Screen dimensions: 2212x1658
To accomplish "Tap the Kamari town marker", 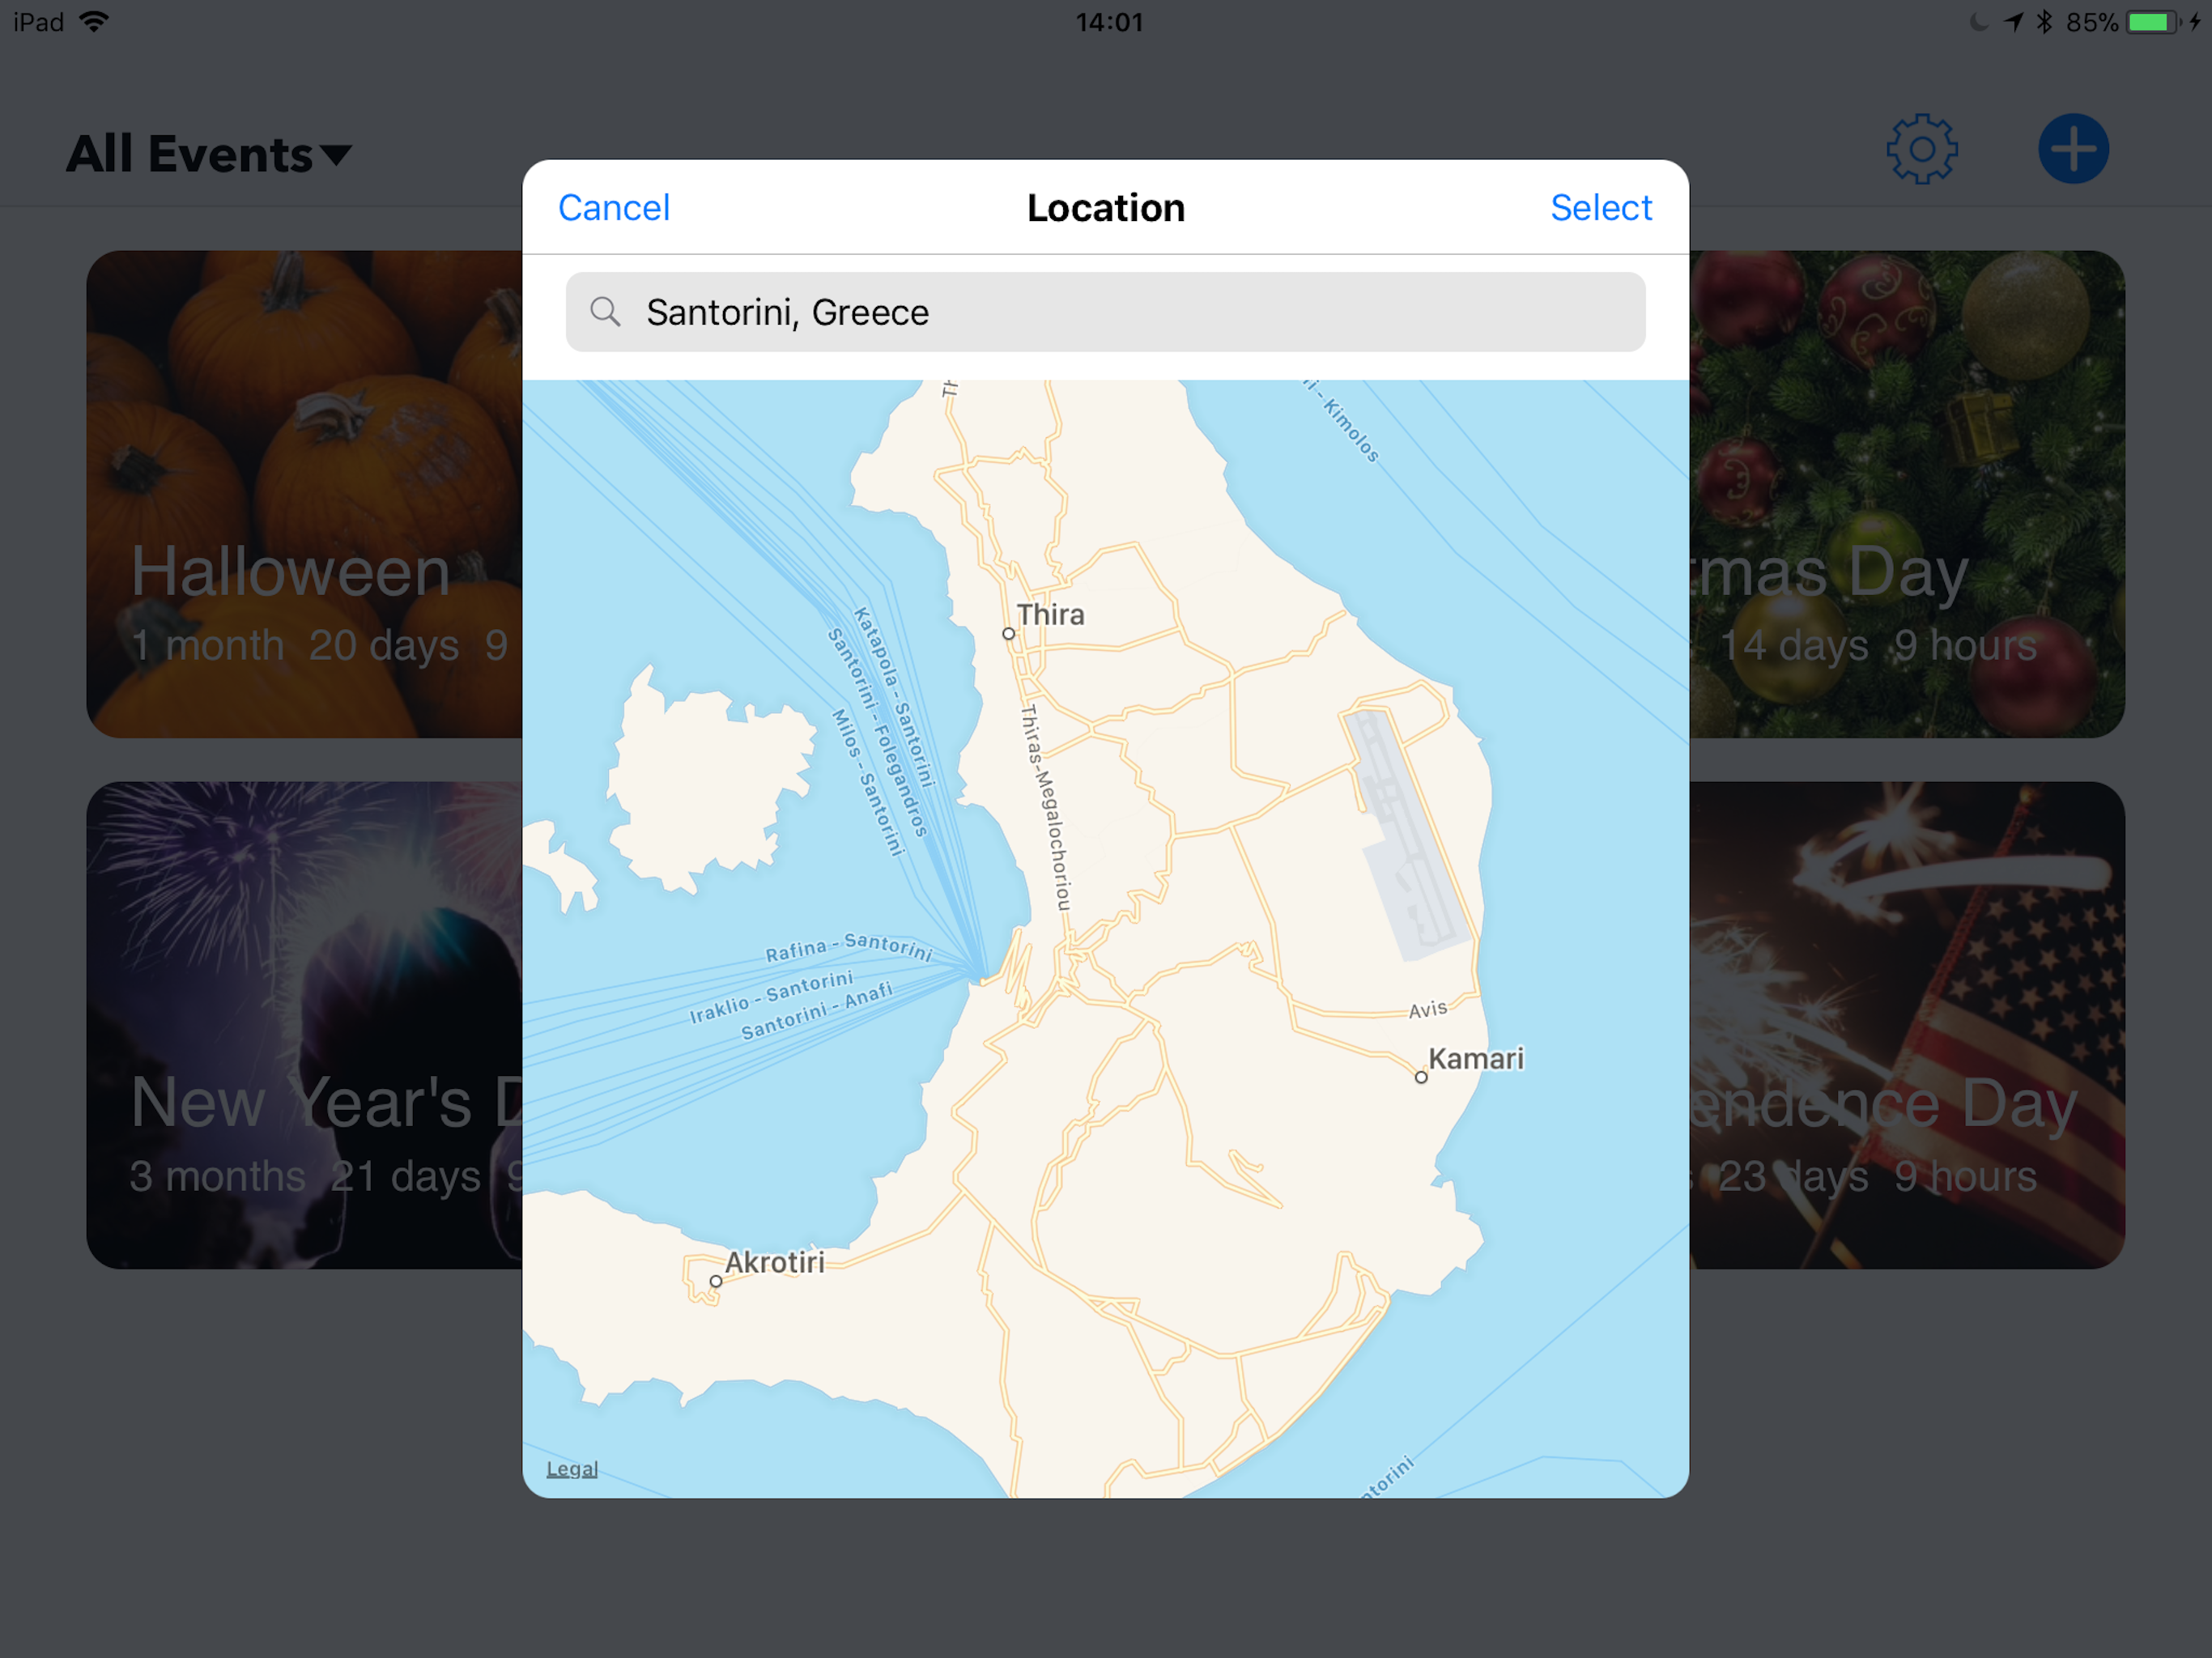I will tap(1421, 1078).
